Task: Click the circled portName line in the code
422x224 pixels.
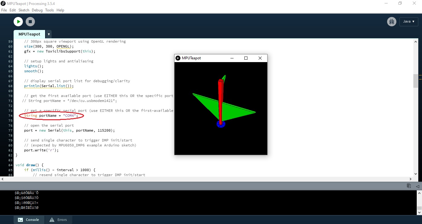Action: coord(51,116)
